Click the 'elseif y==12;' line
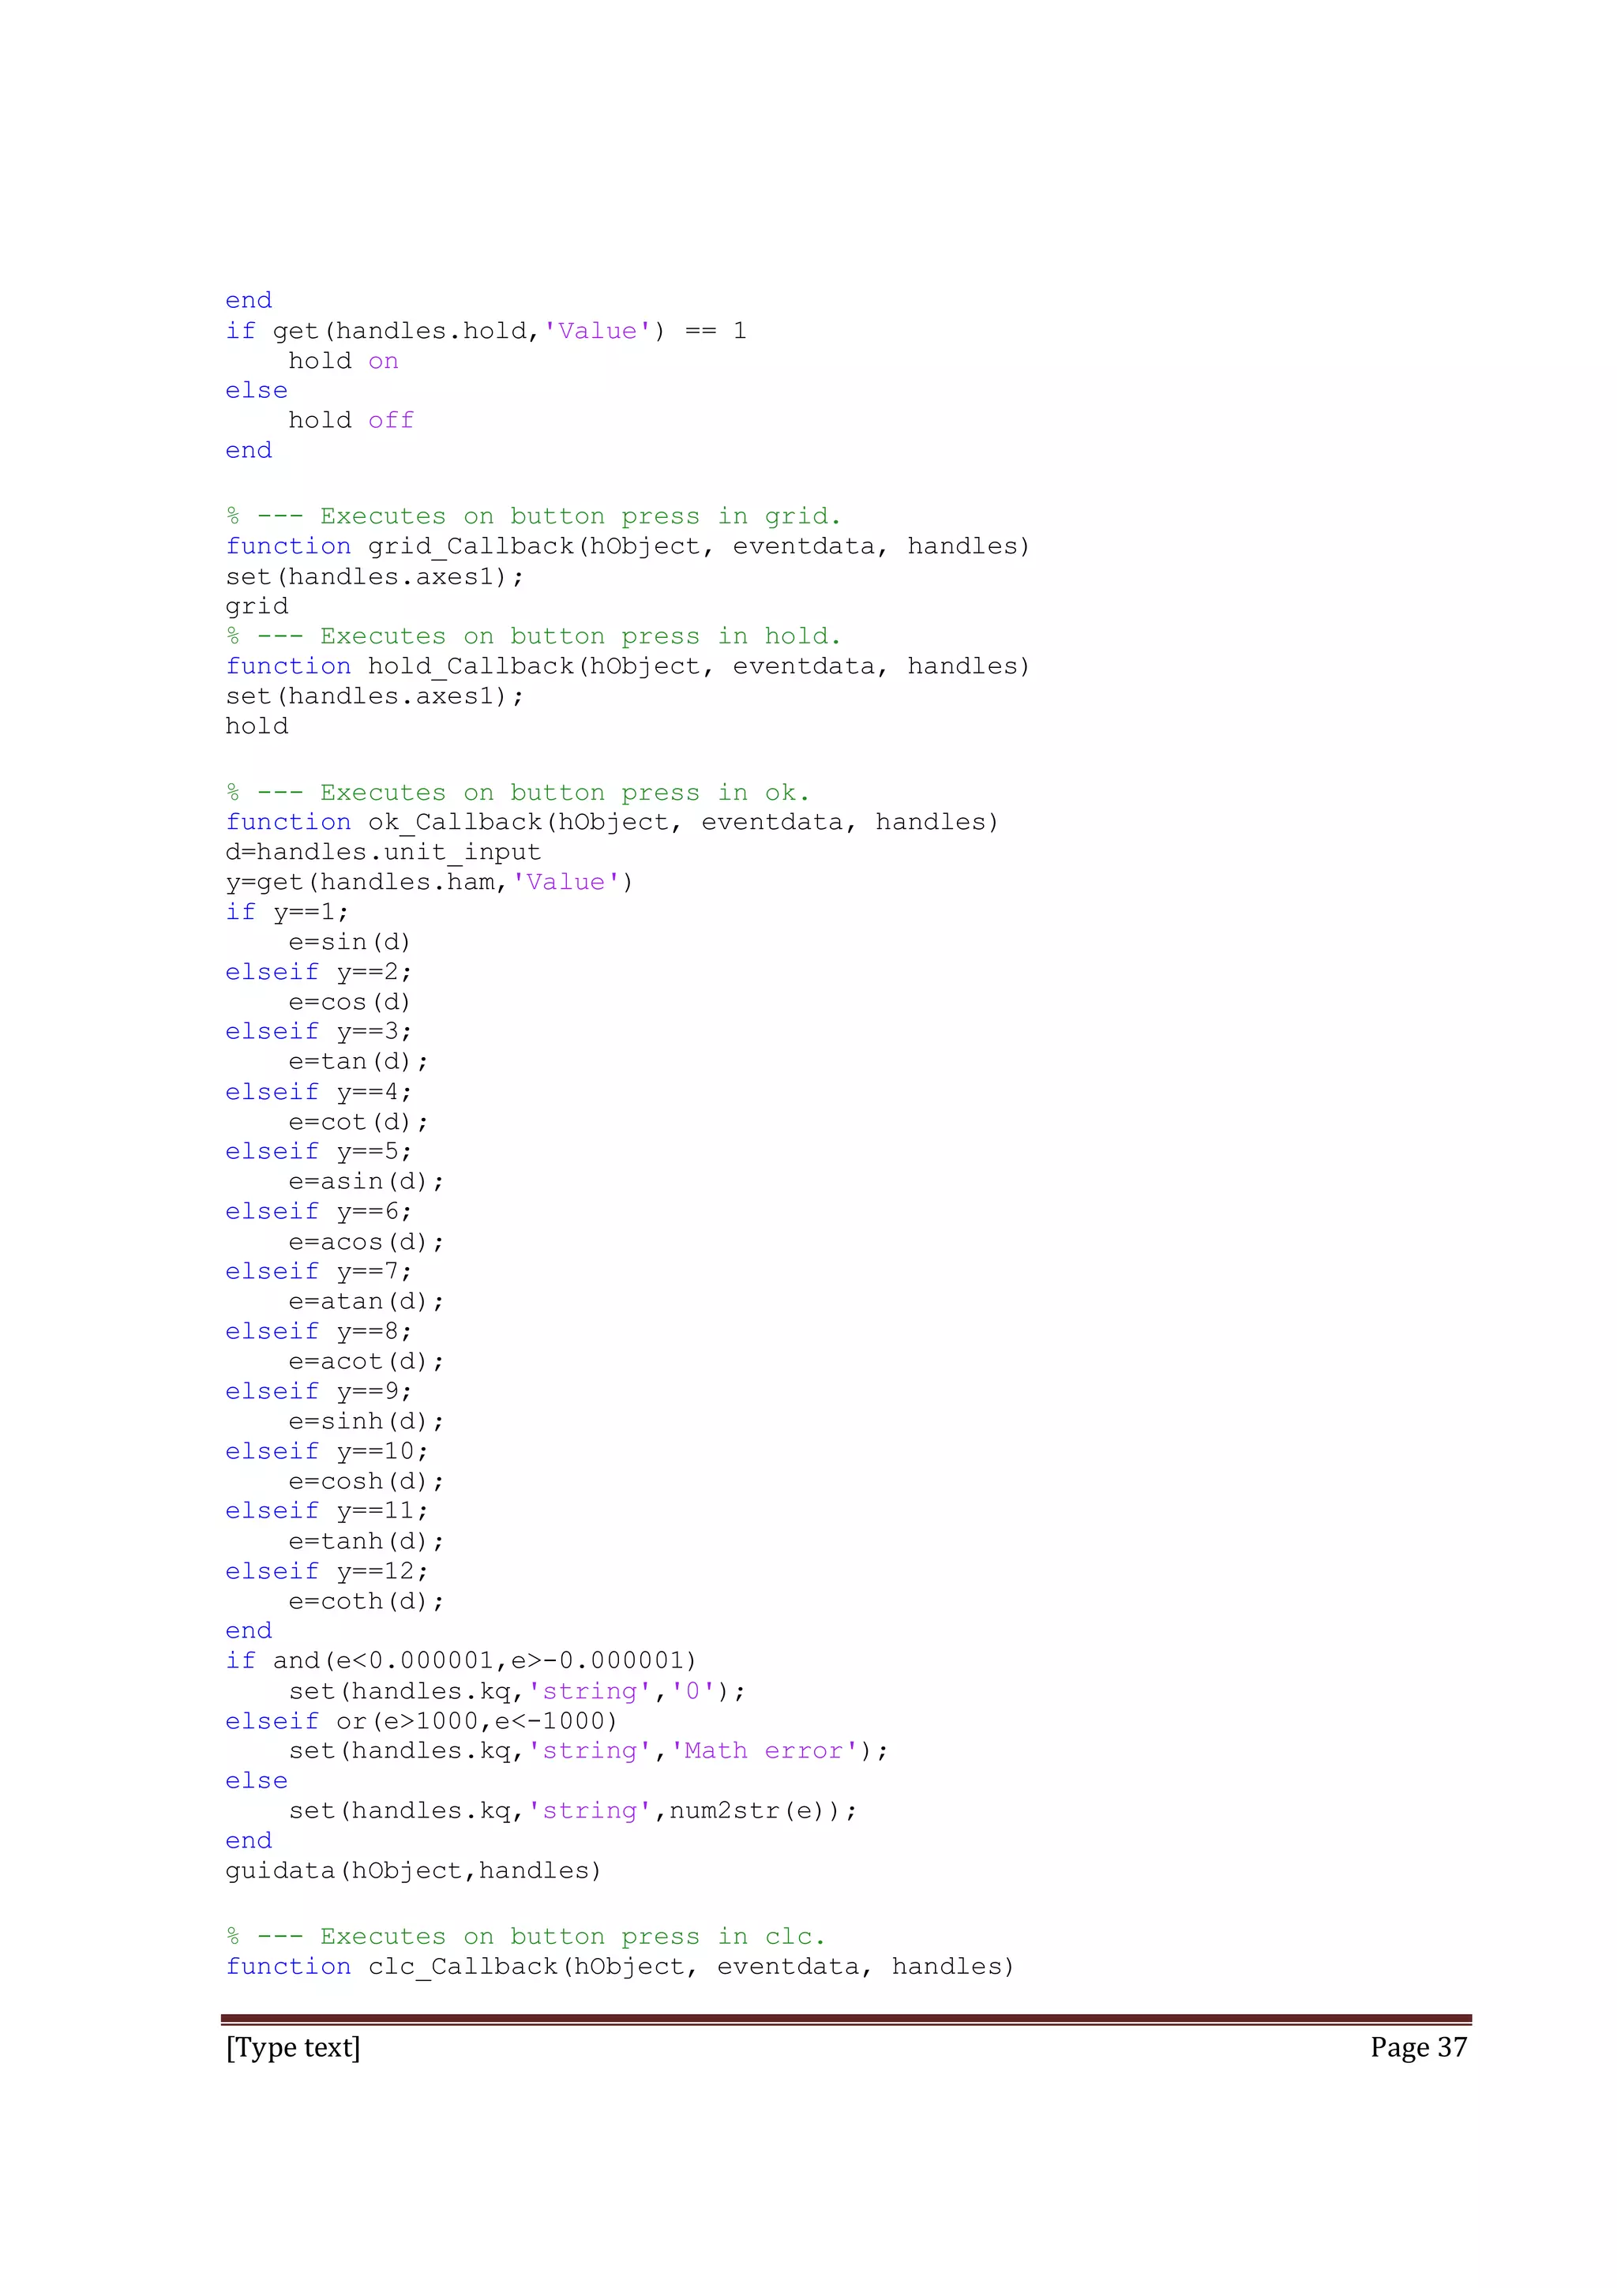The width and height of the screenshot is (1617, 2288). click(x=326, y=1570)
